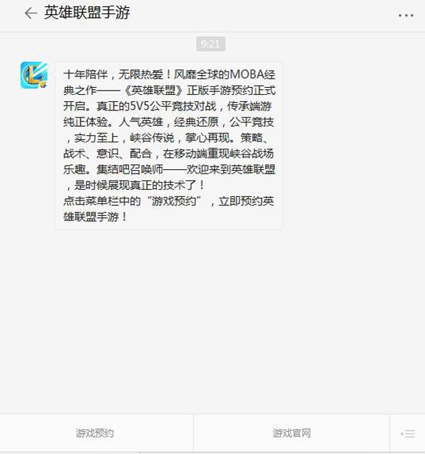Click the 5V5公平竞技对战 text in message
The height and width of the screenshot is (454, 425).
click(173, 106)
